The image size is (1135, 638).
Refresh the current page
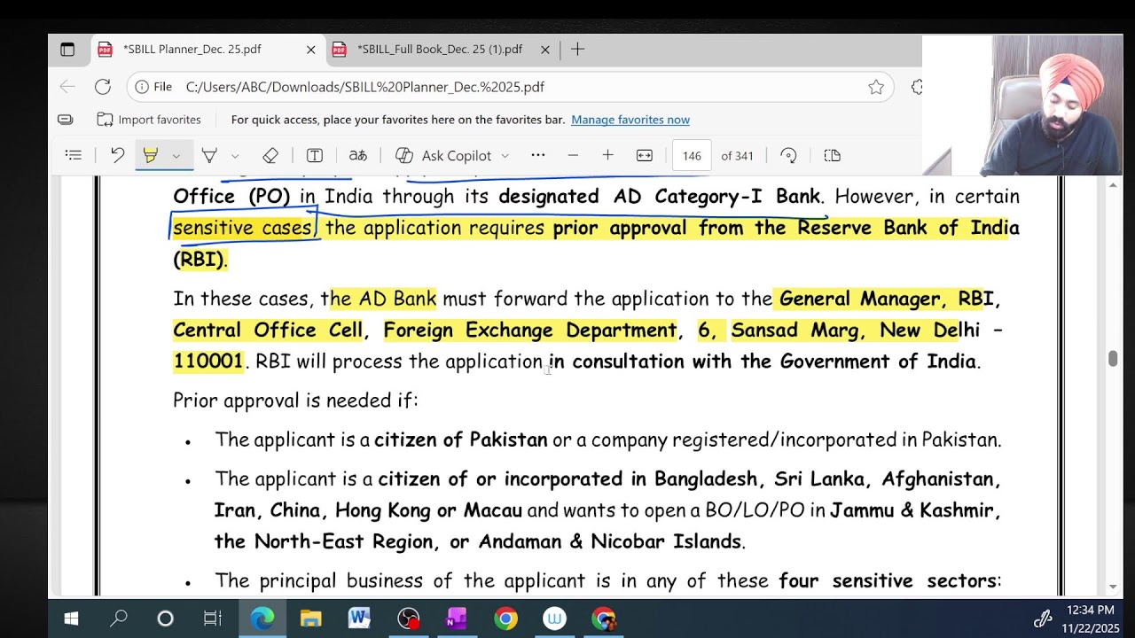coord(103,87)
